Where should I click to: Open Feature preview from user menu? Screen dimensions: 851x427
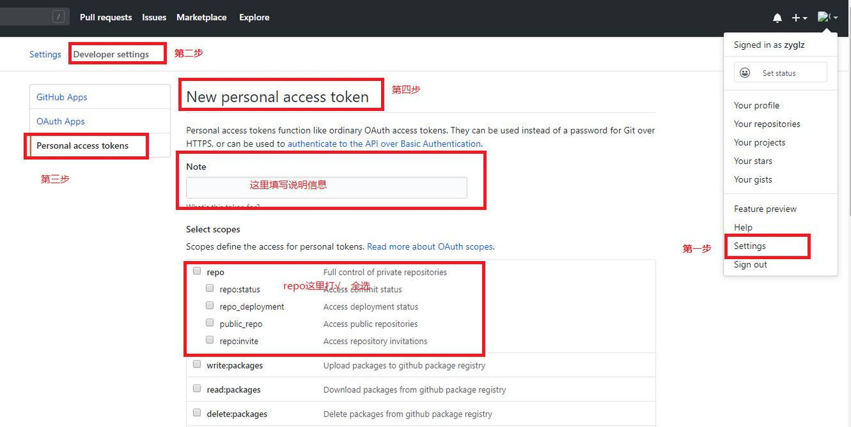tap(765, 209)
